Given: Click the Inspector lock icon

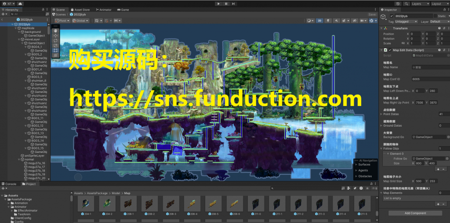Looking at the screenshot, I should (x=444, y=10).
